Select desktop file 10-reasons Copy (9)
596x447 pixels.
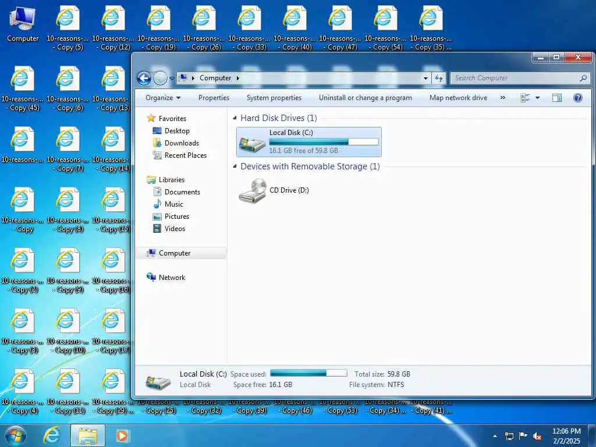68,271
